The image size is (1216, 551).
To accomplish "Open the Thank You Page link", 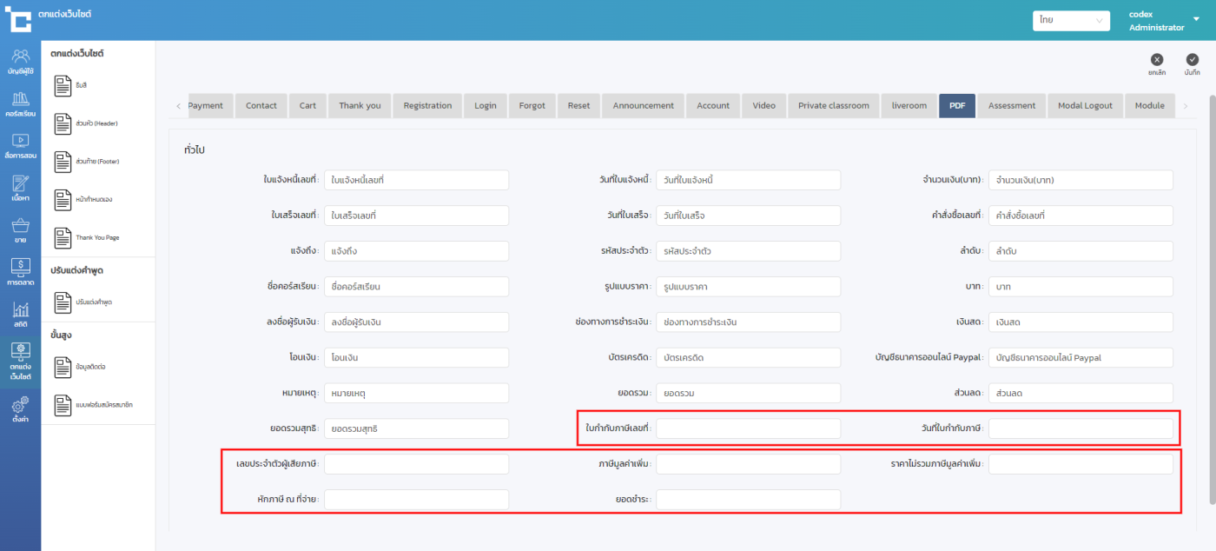I will [85, 237].
